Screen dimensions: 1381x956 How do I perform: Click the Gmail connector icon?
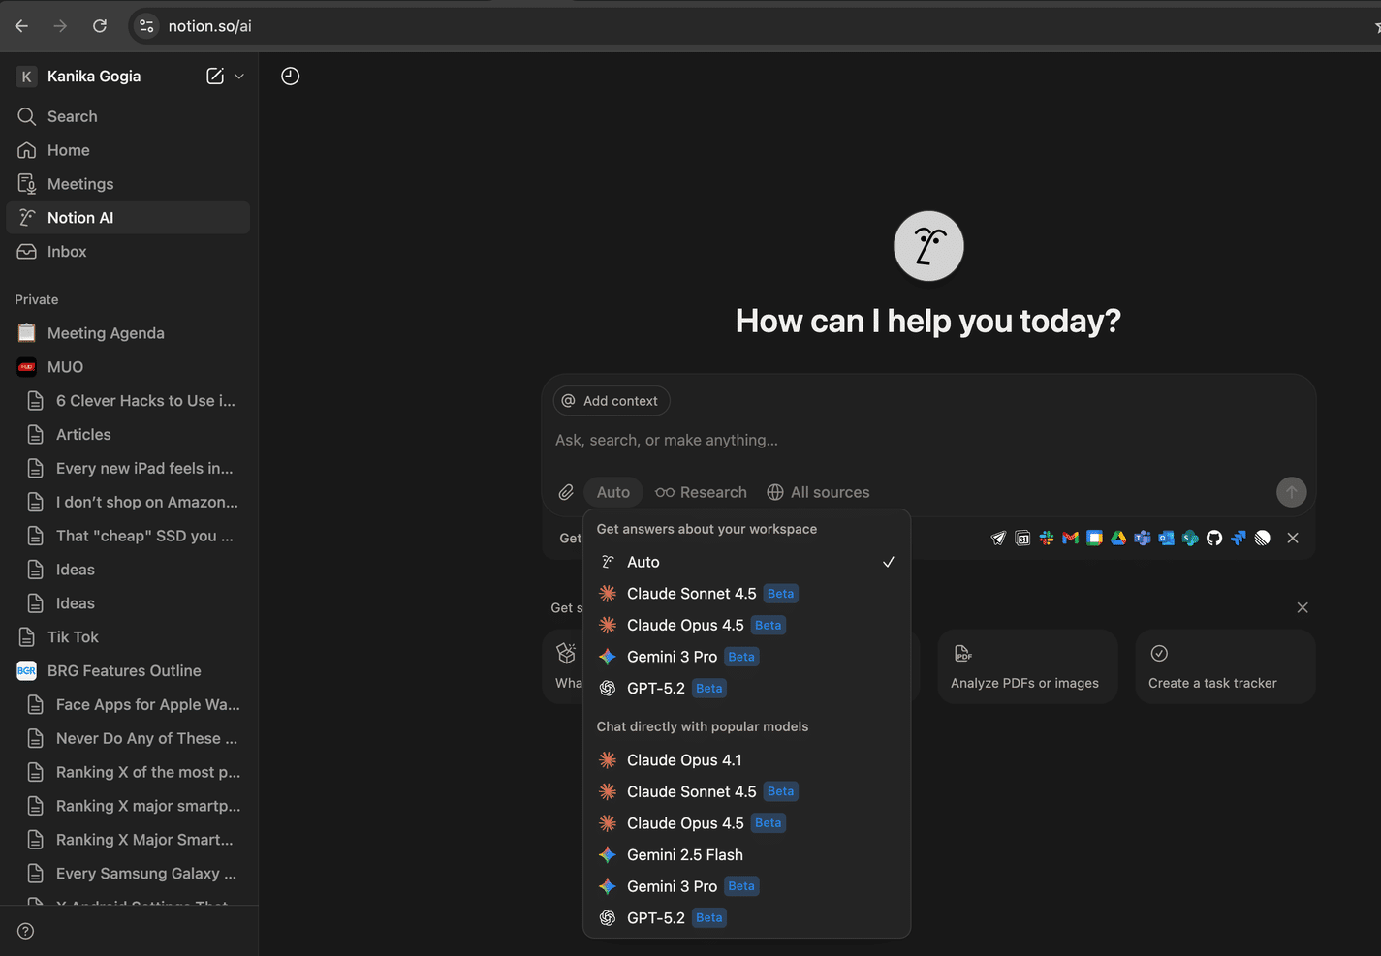pos(1070,538)
